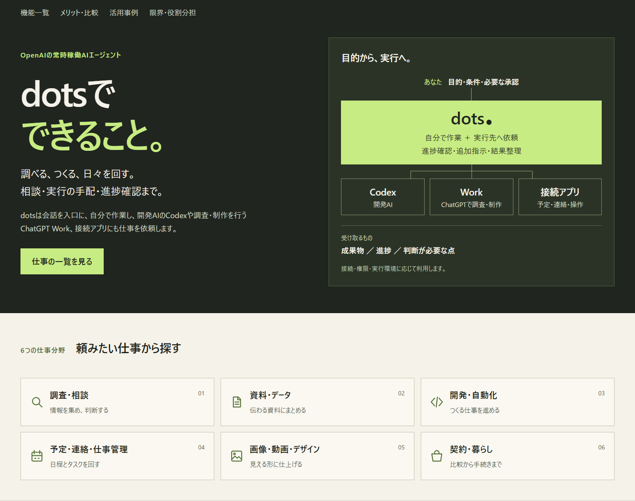The width and height of the screenshot is (635, 501).
Task: Click the number 01 on 調査・相談 card
Action: 201,393
